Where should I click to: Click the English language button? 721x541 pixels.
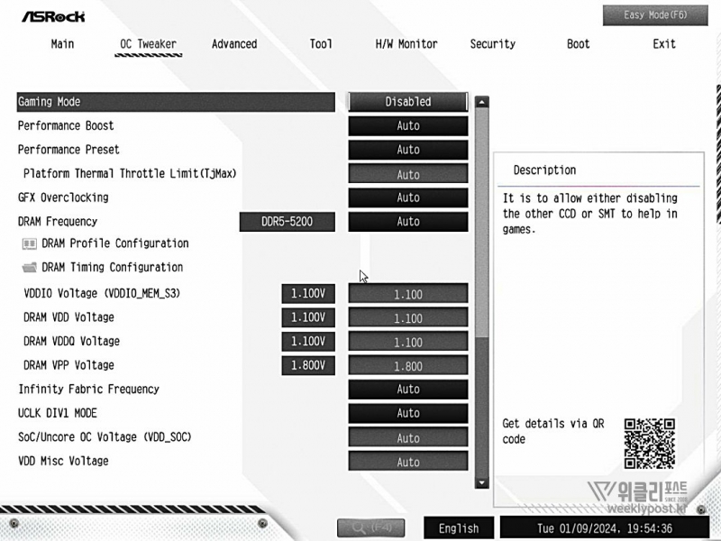459,528
